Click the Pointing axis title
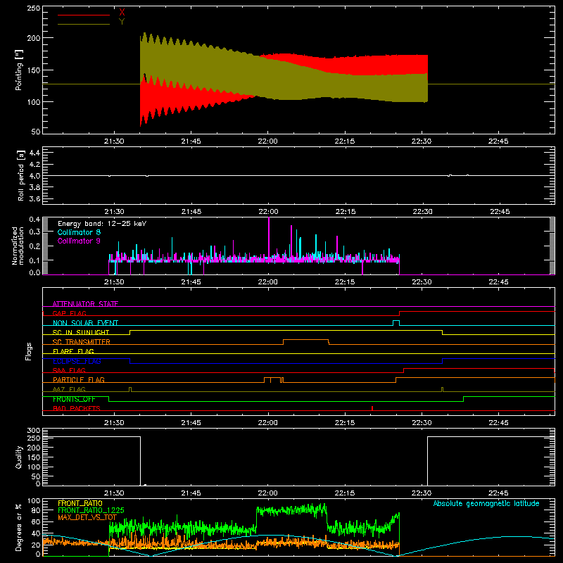 pyautogui.click(x=19, y=70)
